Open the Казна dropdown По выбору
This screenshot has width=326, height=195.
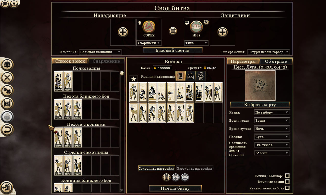(x=272, y=112)
